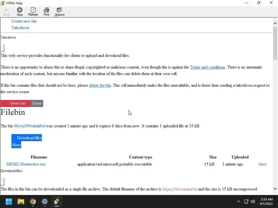
Task: Click the Back toolbar button
Action: point(7,12)
